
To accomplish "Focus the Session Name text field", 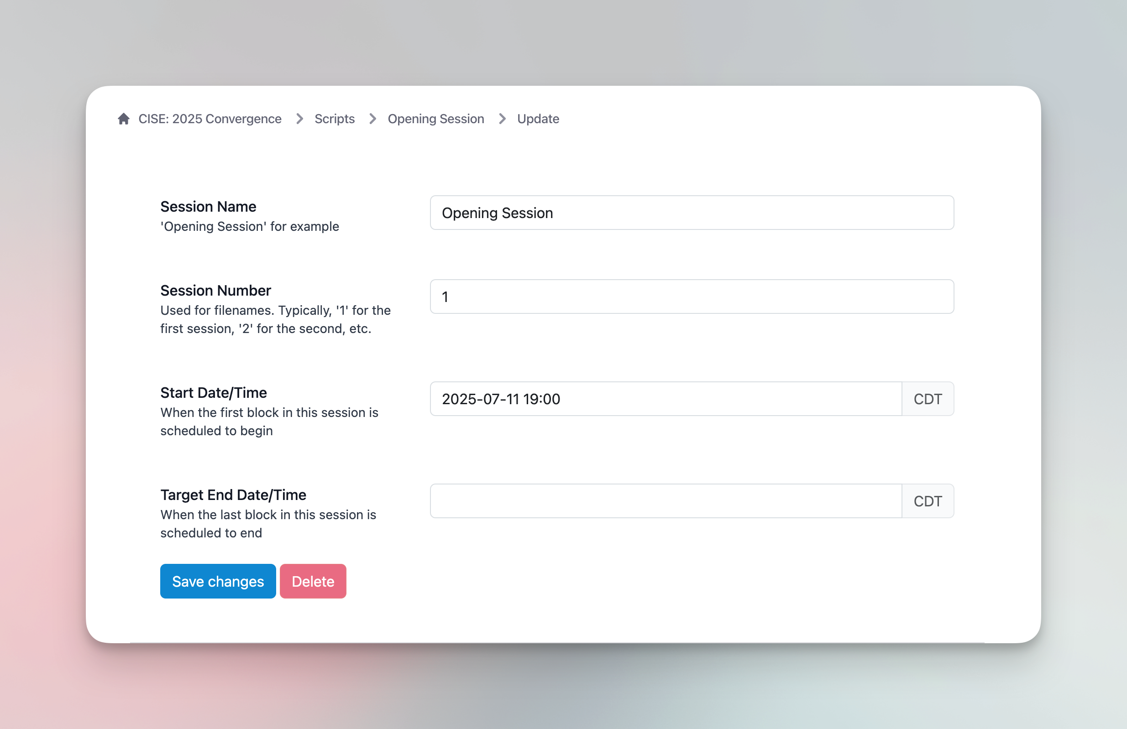I will point(692,213).
